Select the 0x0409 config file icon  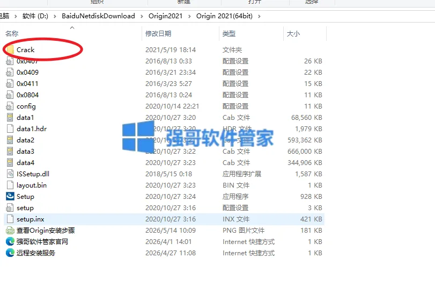pos(10,72)
